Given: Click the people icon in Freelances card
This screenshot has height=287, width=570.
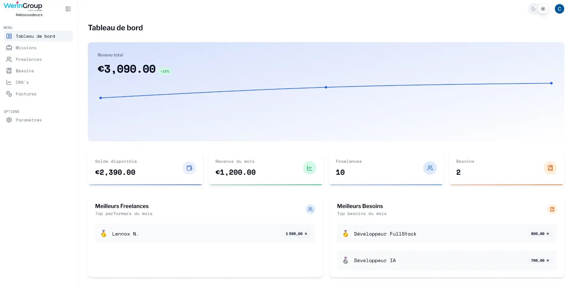Looking at the screenshot, I should [x=430, y=168].
